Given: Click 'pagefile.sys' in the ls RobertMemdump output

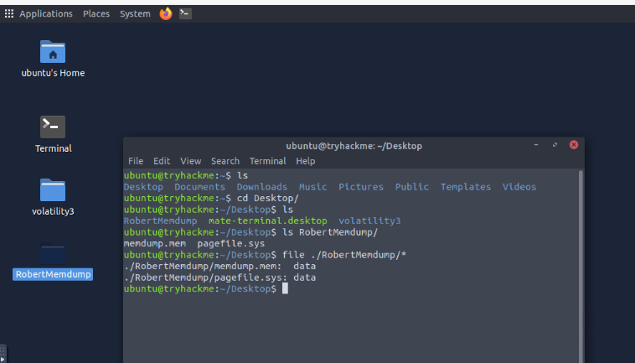Looking at the screenshot, I should pyautogui.click(x=231, y=243).
